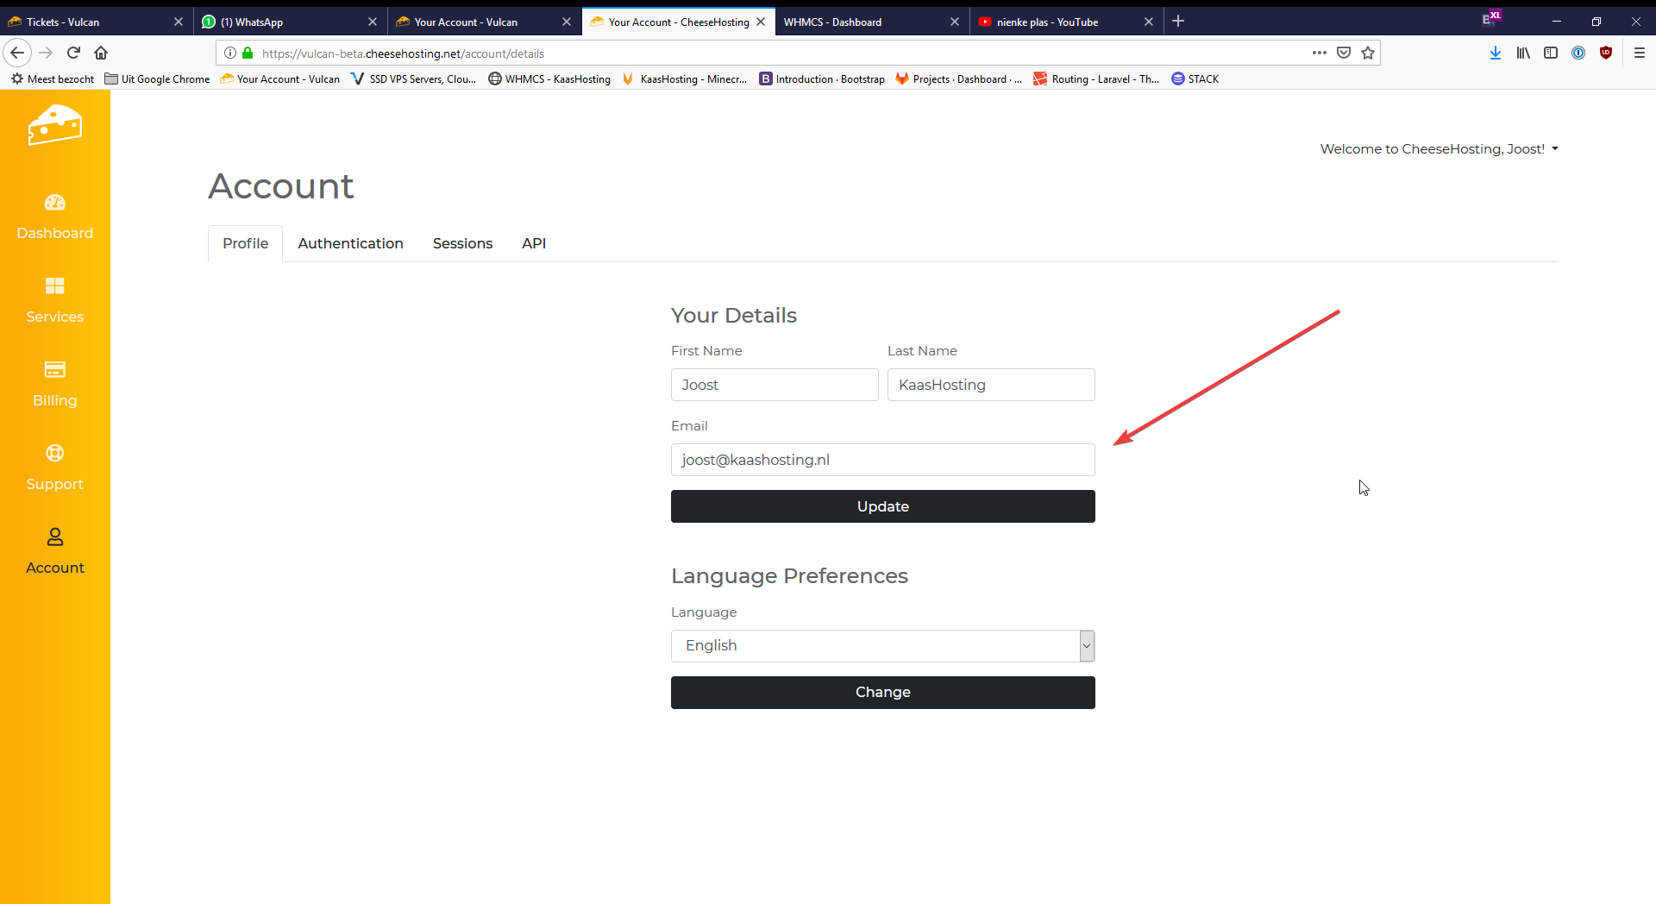Image resolution: width=1656 pixels, height=904 pixels.
Task: Open the Welcome to CheeseHosting user menu
Action: coord(1439,149)
